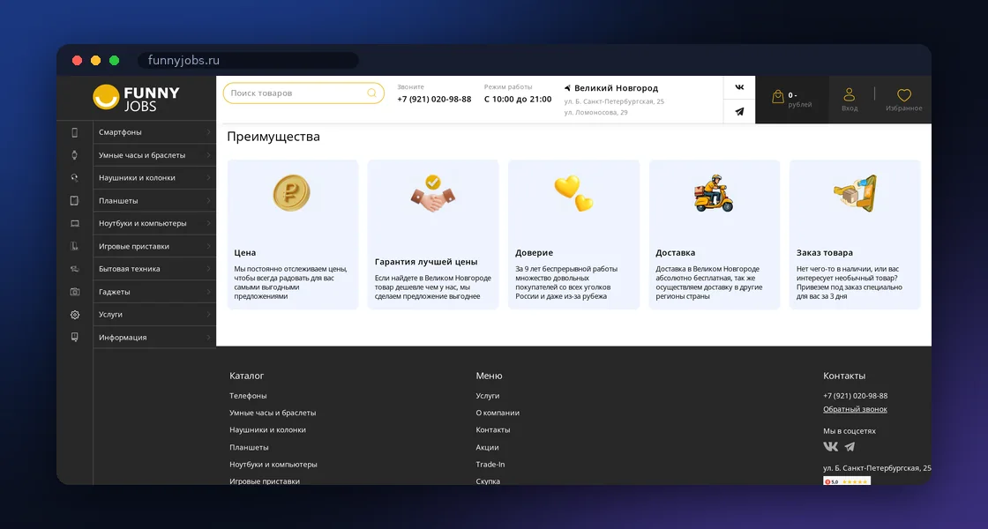Open О компании in the footer menu
This screenshot has height=529, width=988.
[x=498, y=414]
